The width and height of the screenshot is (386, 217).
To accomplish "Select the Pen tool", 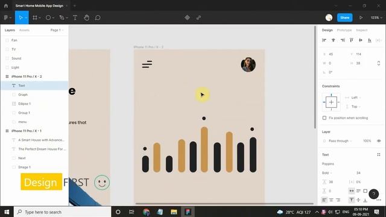I will click(x=62, y=17).
